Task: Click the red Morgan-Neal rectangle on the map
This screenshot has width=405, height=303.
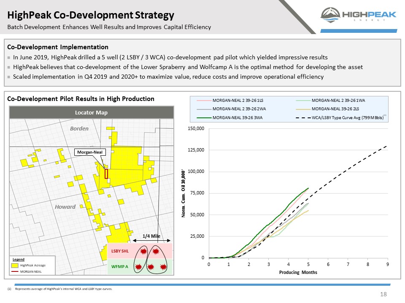Action: tap(106, 174)
